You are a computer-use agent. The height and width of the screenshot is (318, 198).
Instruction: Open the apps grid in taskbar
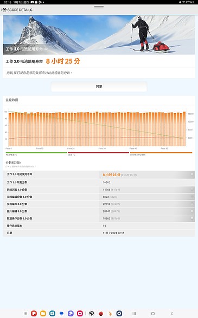pos(25,313)
